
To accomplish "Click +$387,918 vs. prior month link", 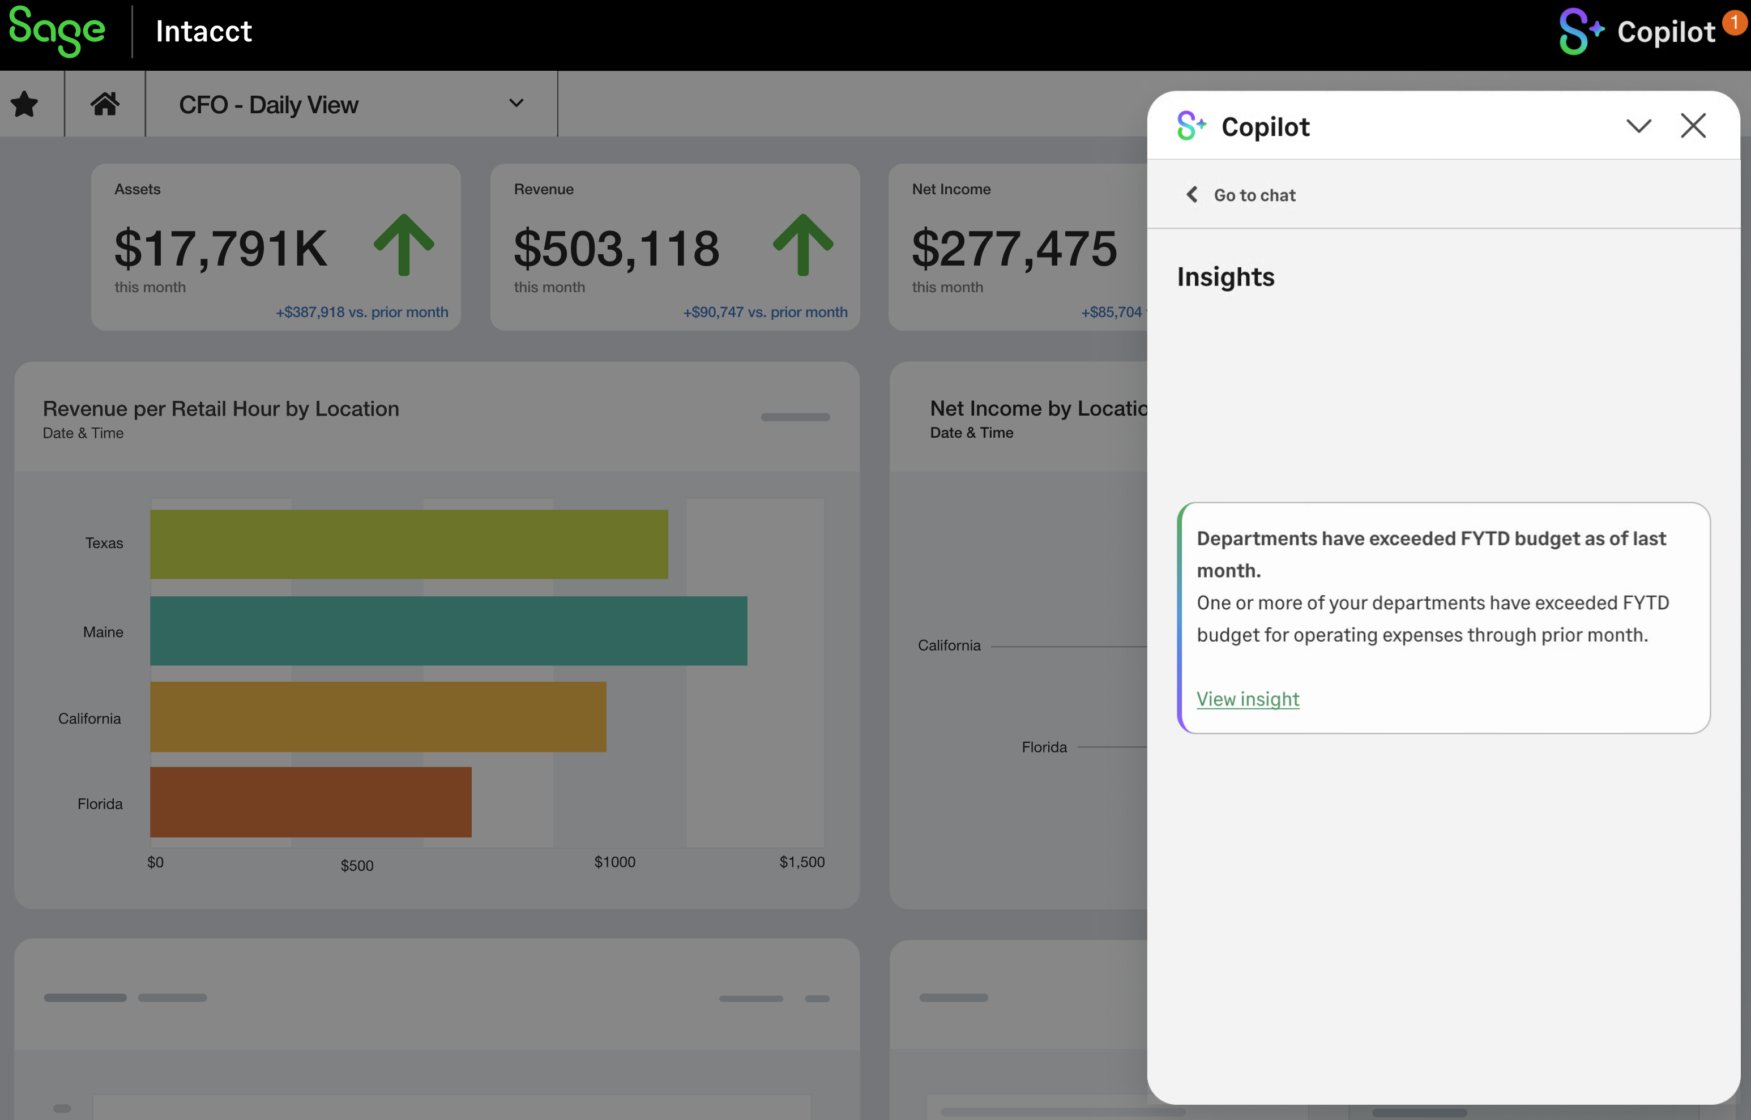I will 361,312.
